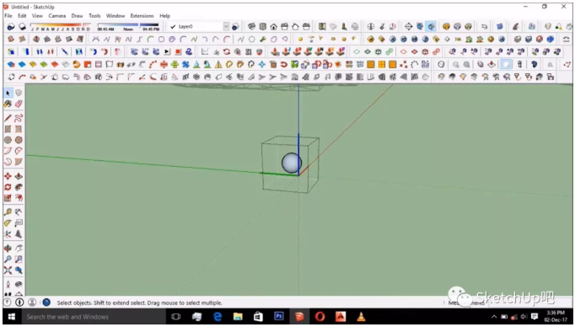Viewport: 575px width, 327px height.
Task: Click the Zoom Extents tool
Action: click(8, 271)
